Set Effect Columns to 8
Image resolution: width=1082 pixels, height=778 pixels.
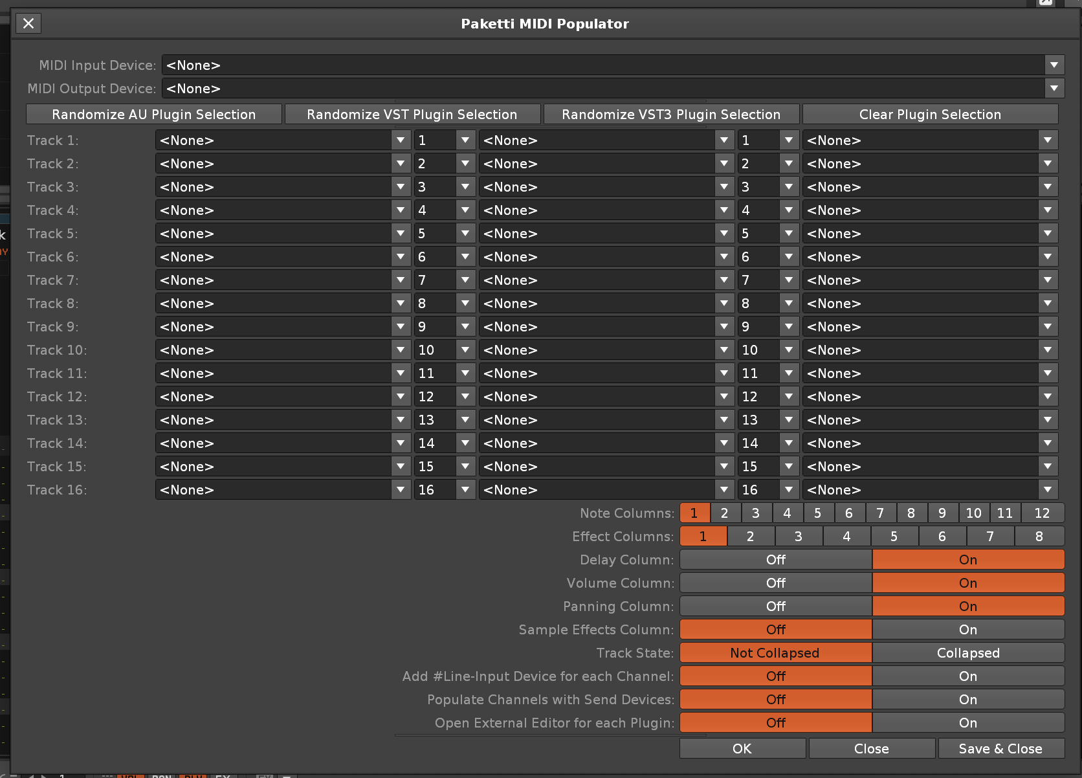1039,537
